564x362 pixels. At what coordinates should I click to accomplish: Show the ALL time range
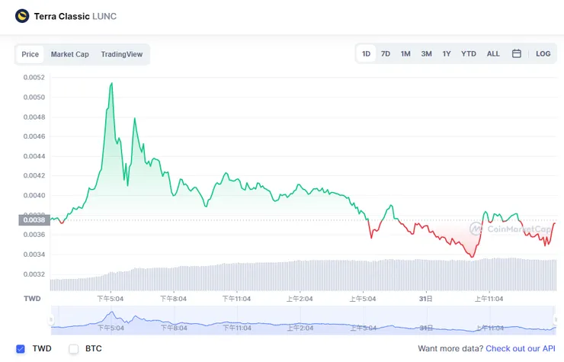point(493,54)
